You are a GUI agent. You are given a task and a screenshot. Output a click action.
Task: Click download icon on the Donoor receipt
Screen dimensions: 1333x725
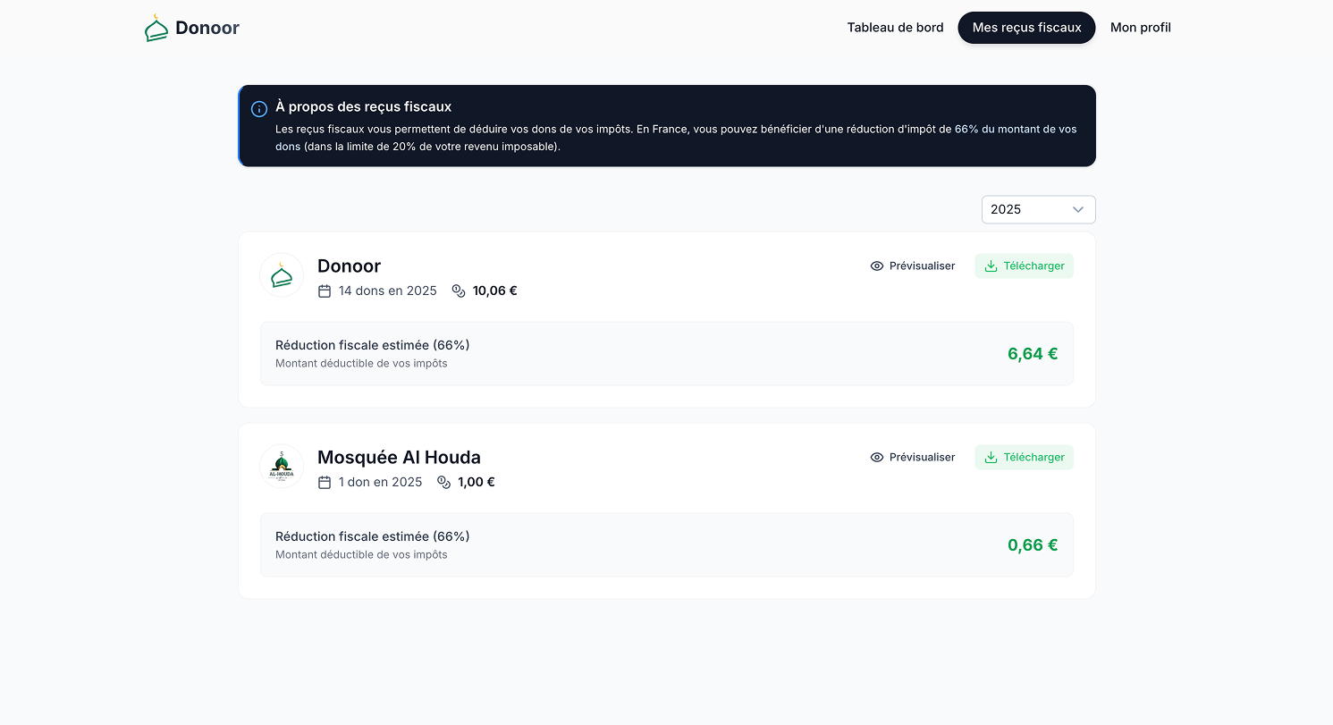pos(991,266)
